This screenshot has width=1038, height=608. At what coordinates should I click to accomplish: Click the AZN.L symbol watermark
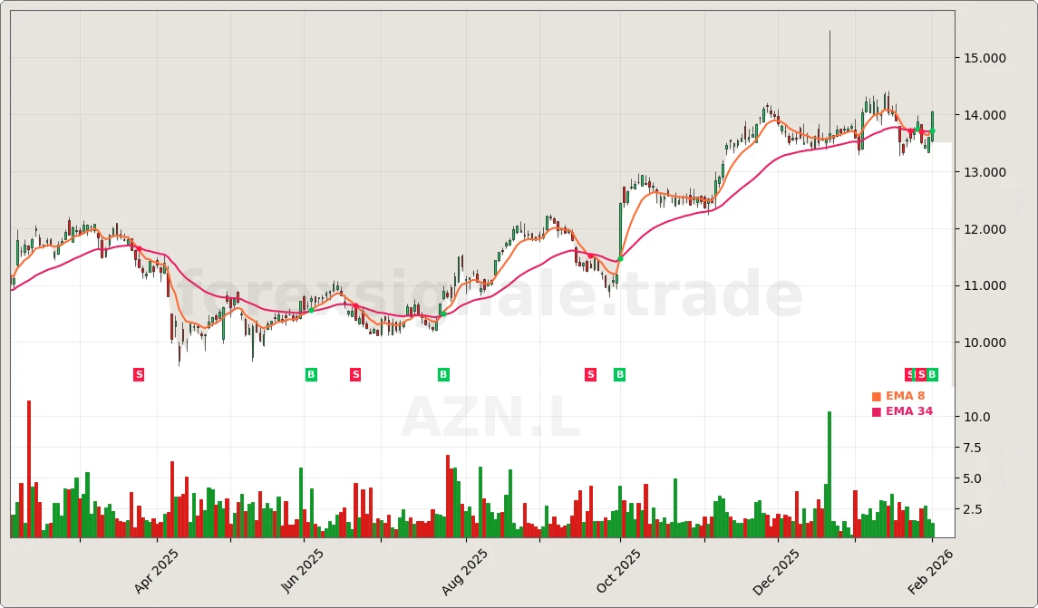(x=490, y=416)
